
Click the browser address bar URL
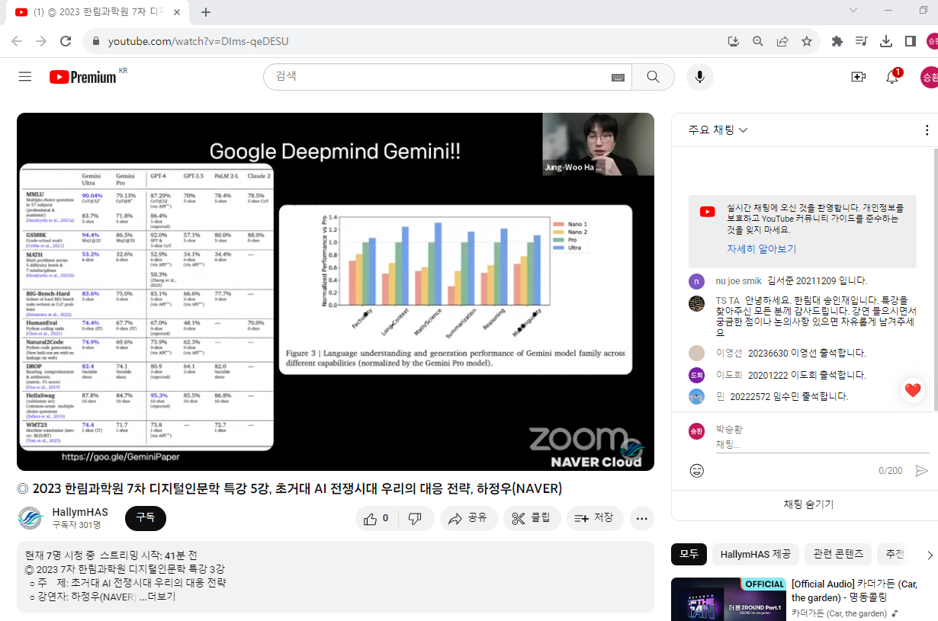[198, 41]
